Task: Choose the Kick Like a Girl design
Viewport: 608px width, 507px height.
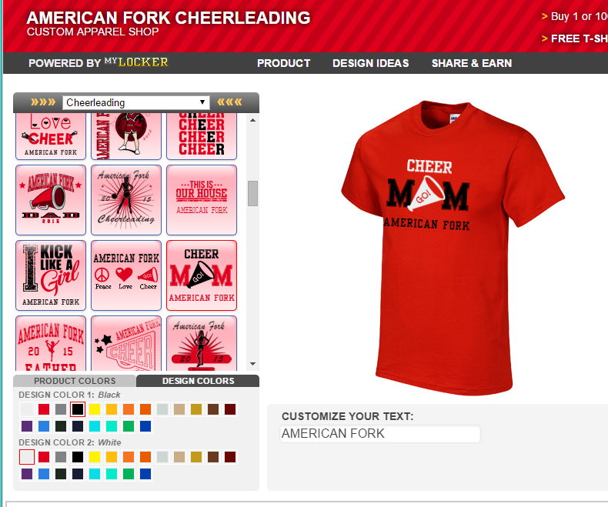Action: [x=51, y=275]
